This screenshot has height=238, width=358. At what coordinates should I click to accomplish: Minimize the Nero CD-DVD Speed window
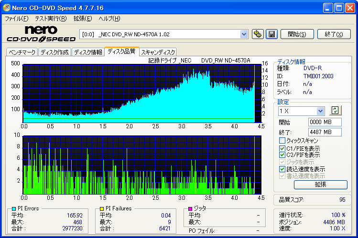click(x=327, y=8)
